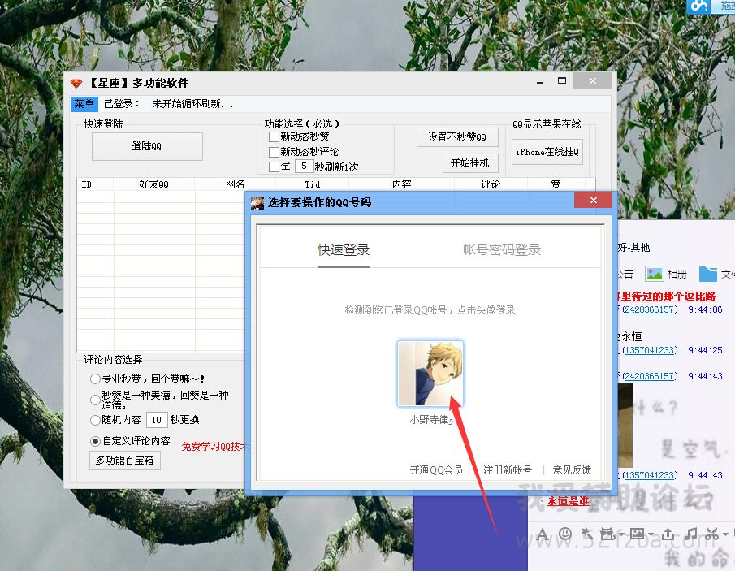Enable the 新动态秒评论 checkbox
The image size is (735, 571).
pos(274,152)
